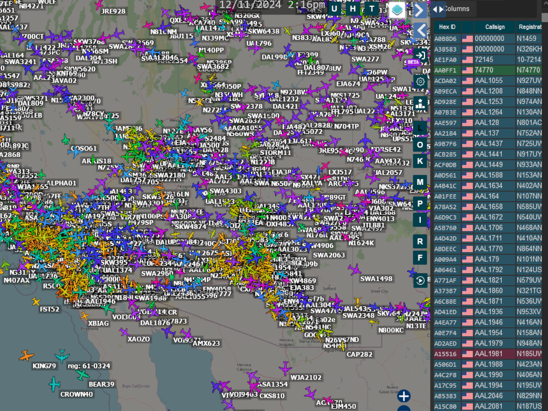Click Hex ID A06461 in the table
Viewport: 548px width, 411px height.
[x=445, y=270]
